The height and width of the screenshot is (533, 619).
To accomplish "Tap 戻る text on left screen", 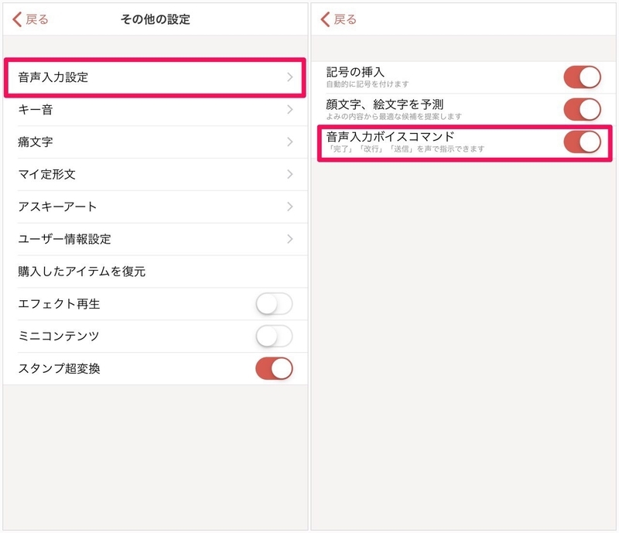I will 37,19.
